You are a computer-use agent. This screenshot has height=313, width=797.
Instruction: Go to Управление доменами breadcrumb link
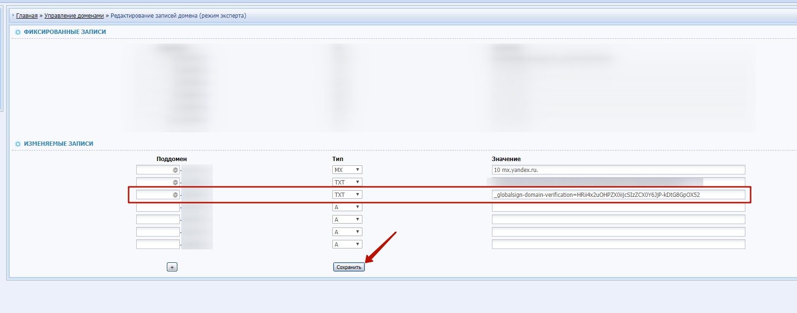pyautogui.click(x=74, y=16)
